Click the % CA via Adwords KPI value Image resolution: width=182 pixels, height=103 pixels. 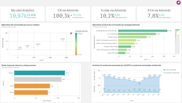click(x=153, y=16)
